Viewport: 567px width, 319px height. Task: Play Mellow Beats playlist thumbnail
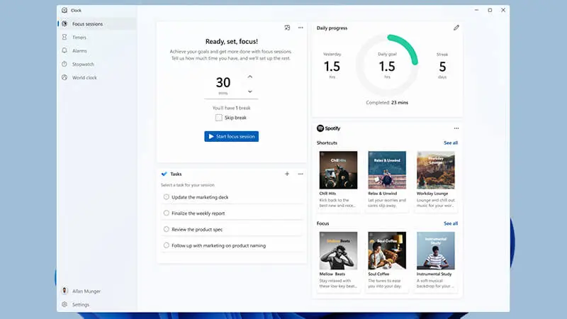point(338,251)
